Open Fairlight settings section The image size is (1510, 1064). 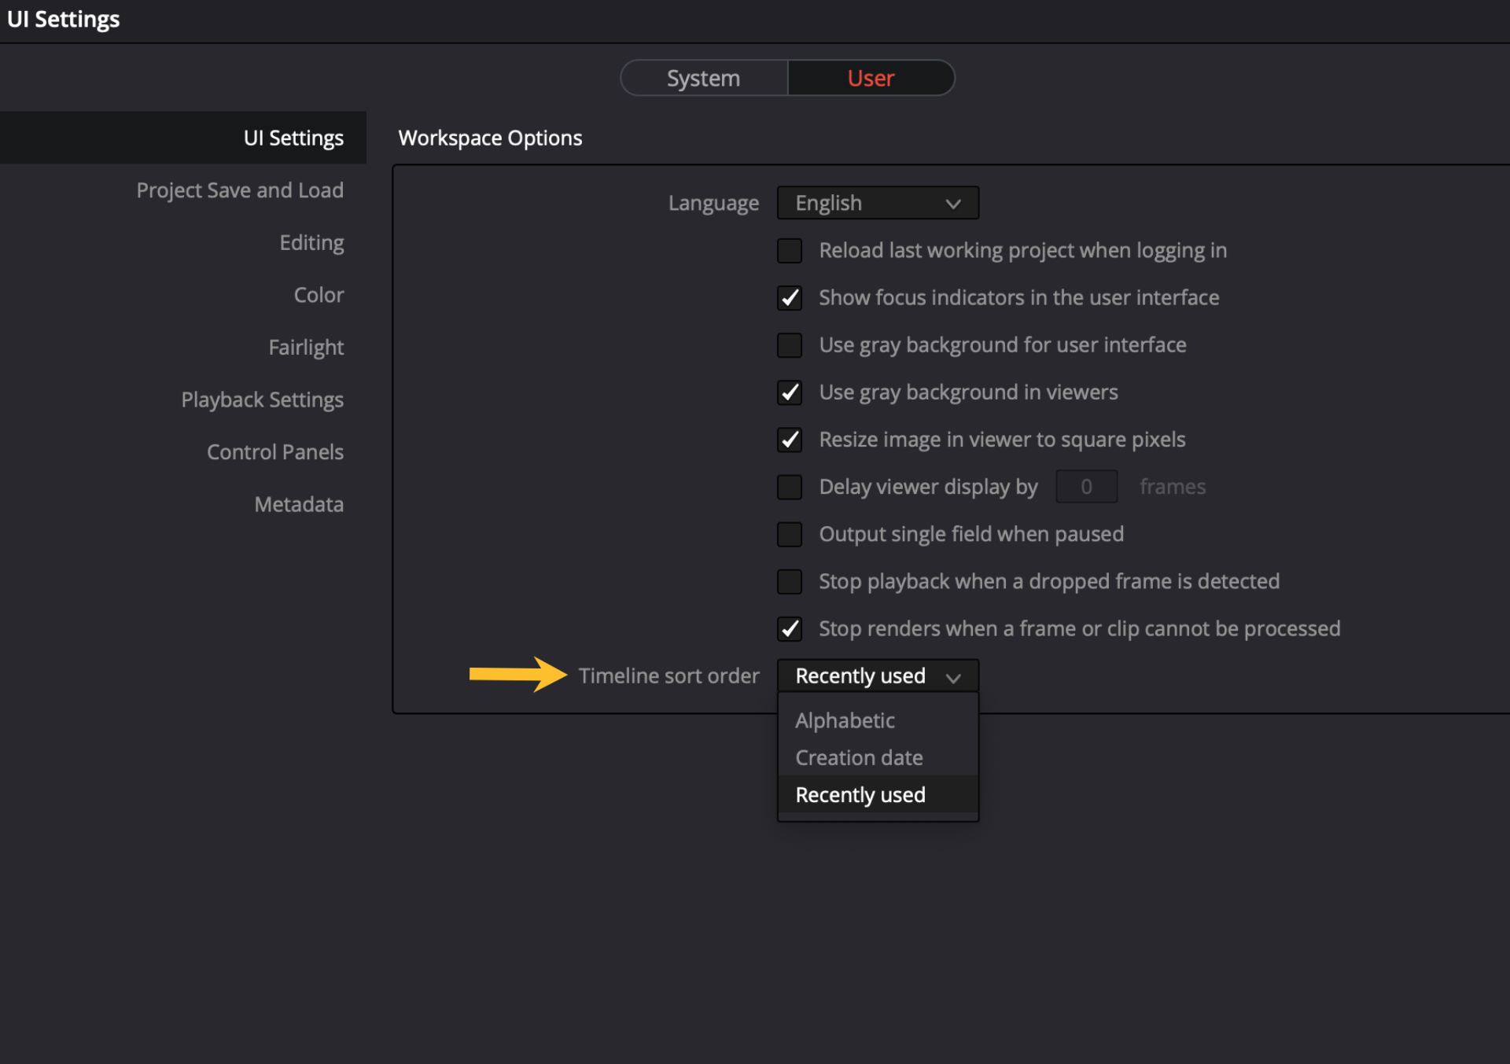[x=306, y=347]
